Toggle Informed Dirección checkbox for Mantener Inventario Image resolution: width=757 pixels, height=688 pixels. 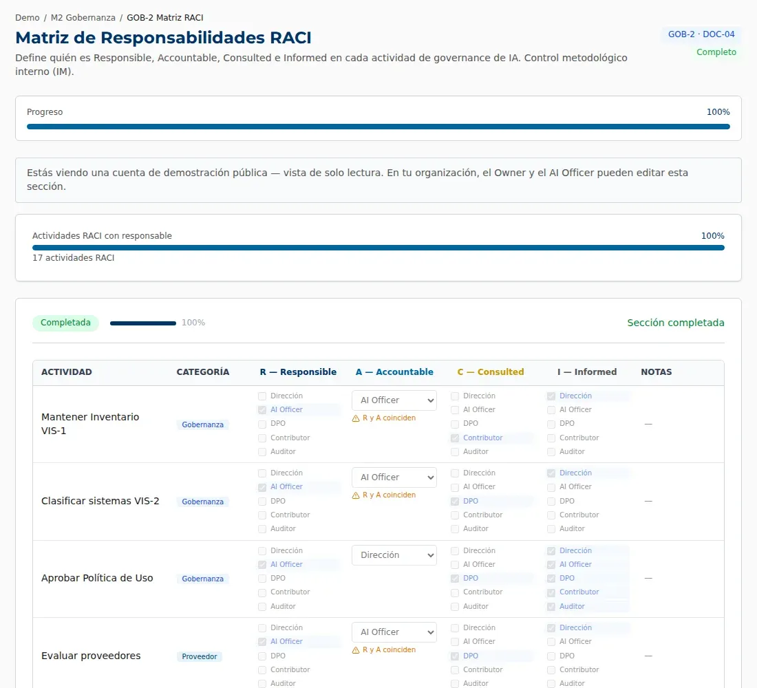[x=551, y=396]
